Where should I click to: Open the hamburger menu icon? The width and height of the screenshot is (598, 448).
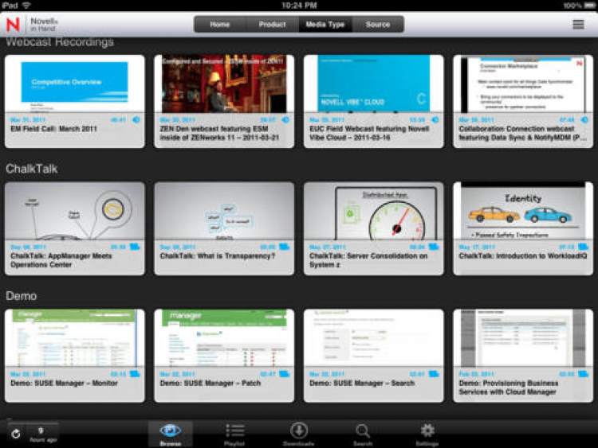[x=578, y=25]
